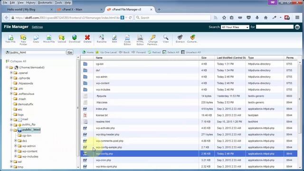Image resolution: width=304 pixels, height=171 pixels.
Task: Click Unselect All files
Action: pos(191,52)
